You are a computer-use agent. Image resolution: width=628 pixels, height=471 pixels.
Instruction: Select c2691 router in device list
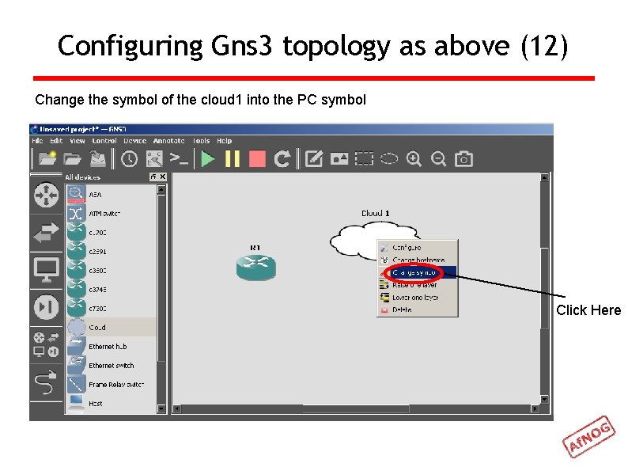click(111, 252)
